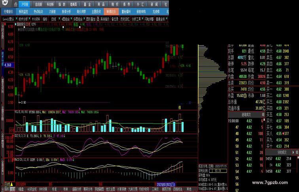Expand the 多图组合 dropdown
Image resolution: width=299 pixels, height=192 pixels.
[x=84, y=19]
